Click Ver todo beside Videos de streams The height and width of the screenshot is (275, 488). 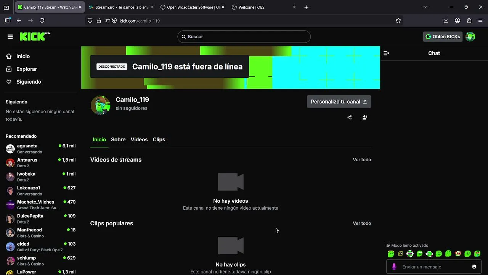(362, 160)
